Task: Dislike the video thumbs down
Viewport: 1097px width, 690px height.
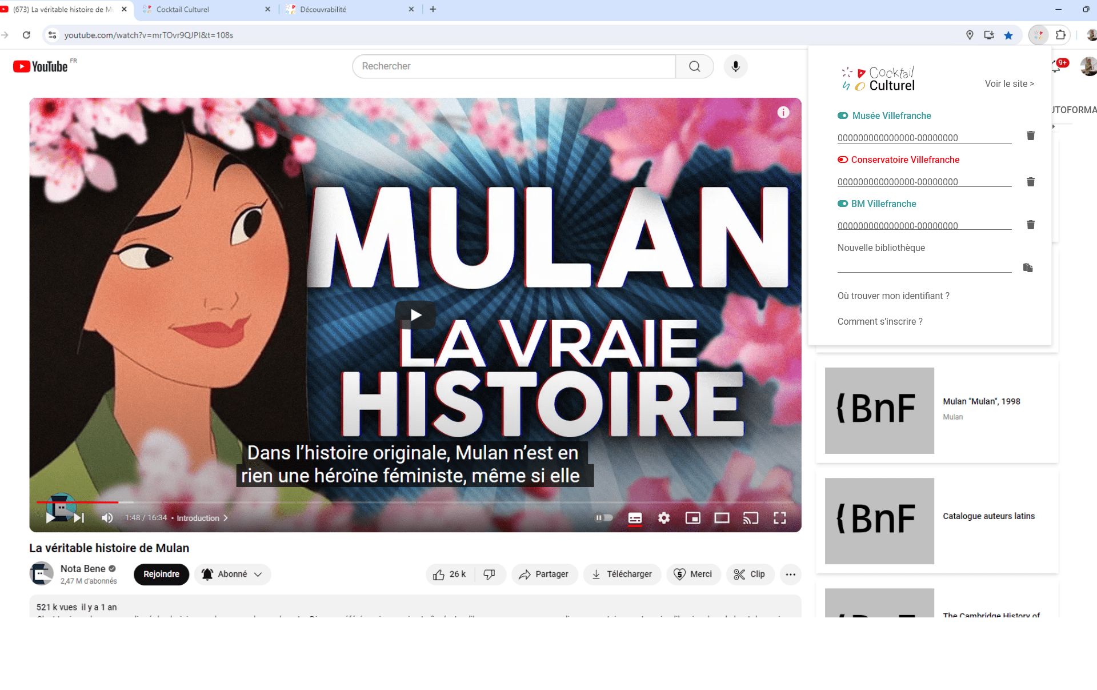Action: click(490, 575)
